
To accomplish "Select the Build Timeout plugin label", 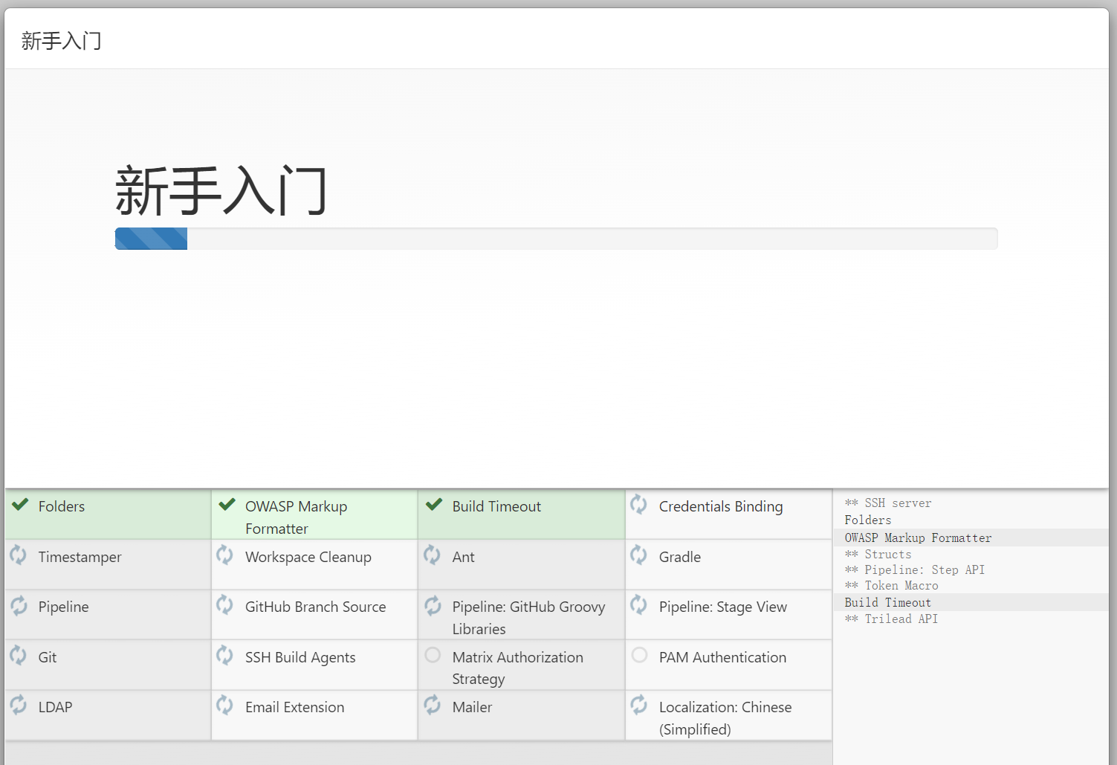I will (x=496, y=506).
